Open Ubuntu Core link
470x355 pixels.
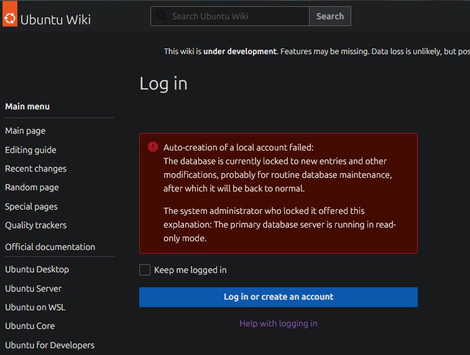point(30,326)
